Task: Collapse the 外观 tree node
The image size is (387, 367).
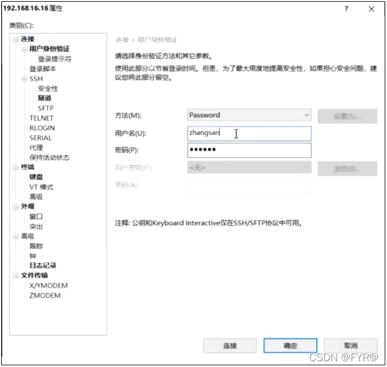Action: coord(16,207)
